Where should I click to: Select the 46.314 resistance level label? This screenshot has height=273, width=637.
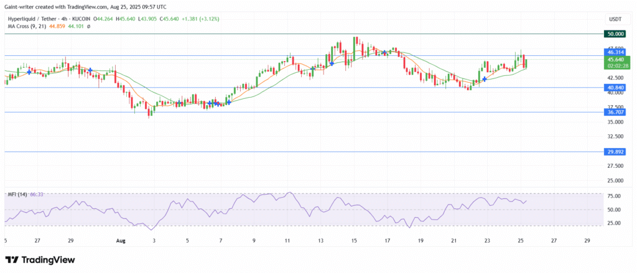coord(616,53)
